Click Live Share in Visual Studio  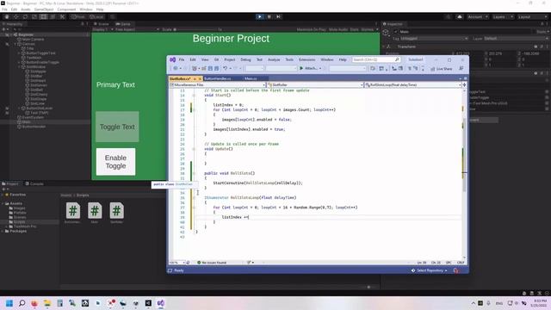tap(442, 69)
